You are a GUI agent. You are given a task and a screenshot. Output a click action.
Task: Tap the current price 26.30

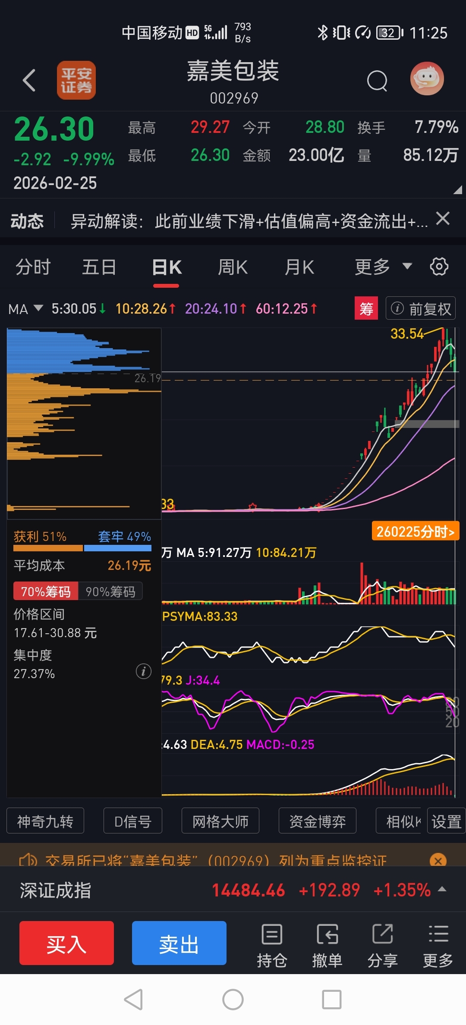coord(54,129)
